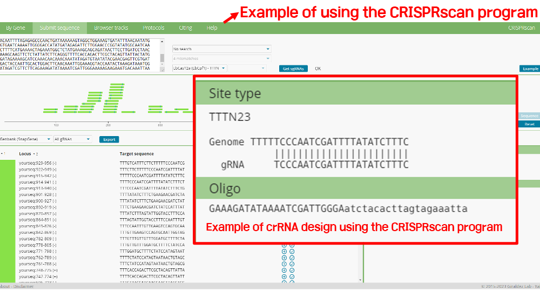Switch to the Submit sequence tab

pos(59,28)
